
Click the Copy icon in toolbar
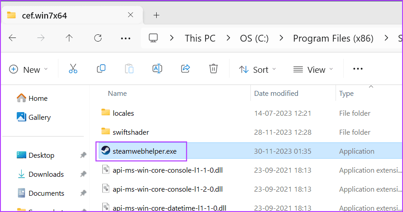tap(101, 69)
